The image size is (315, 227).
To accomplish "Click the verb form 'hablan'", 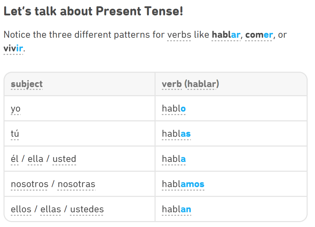I will click(177, 209).
